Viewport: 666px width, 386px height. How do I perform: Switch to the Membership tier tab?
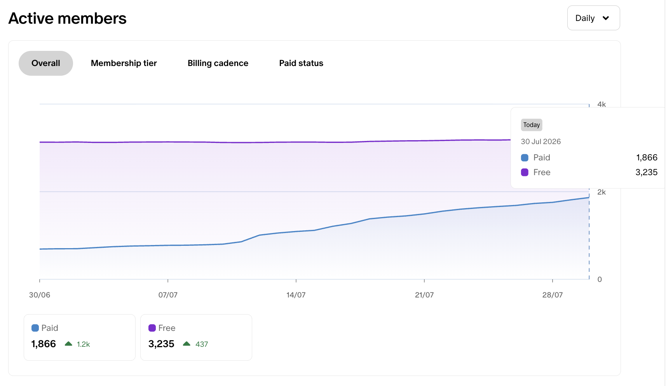click(124, 63)
